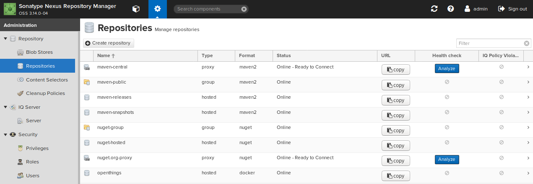Select the maven-snapshots repository name
The height and width of the screenshot is (184, 533).
point(115,112)
